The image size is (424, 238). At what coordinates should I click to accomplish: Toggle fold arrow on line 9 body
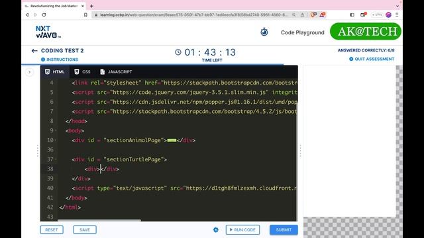point(56,131)
